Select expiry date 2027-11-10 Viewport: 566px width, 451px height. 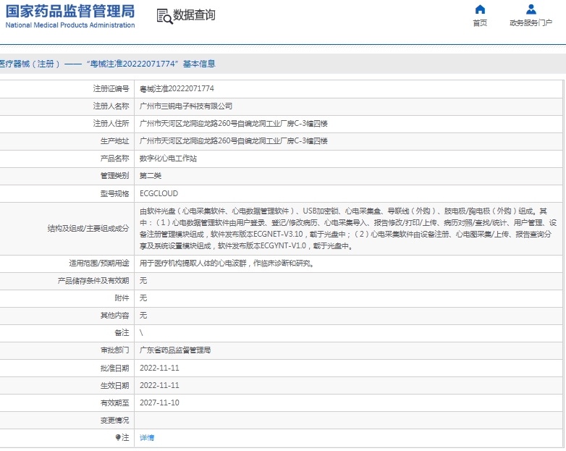point(159,402)
